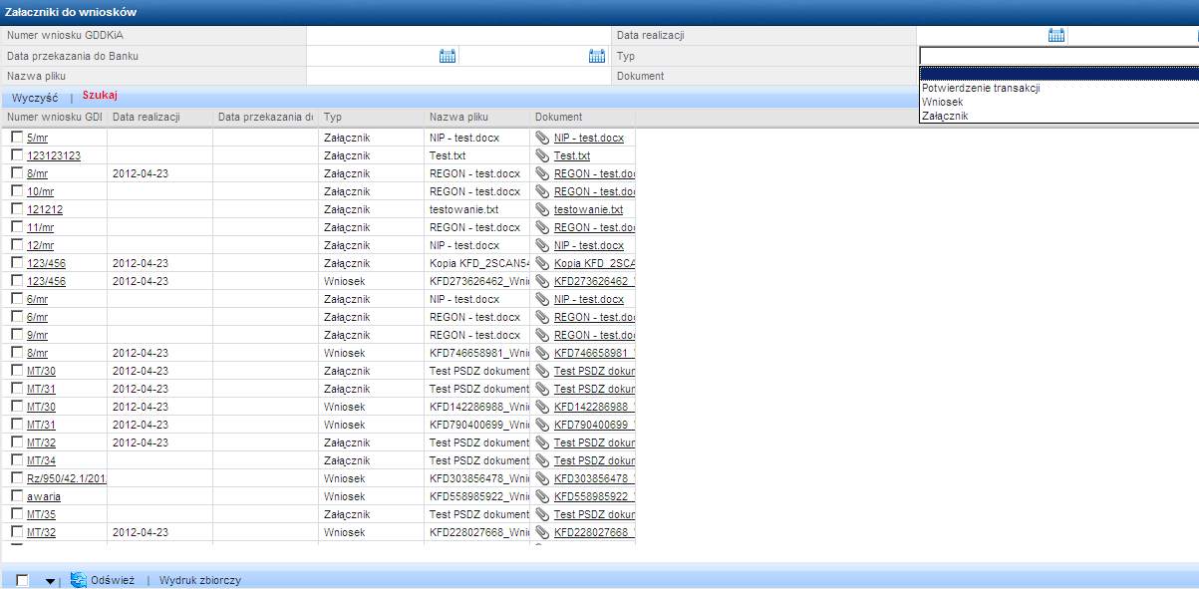Click paperclip icon beside KFD142286988 document
The width and height of the screenshot is (1199, 589).
pyautogui.click(x=541, y=407)
